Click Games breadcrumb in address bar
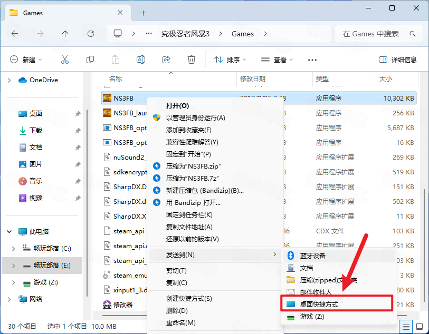This screenshot has height=334, width=429. [243, 34]
